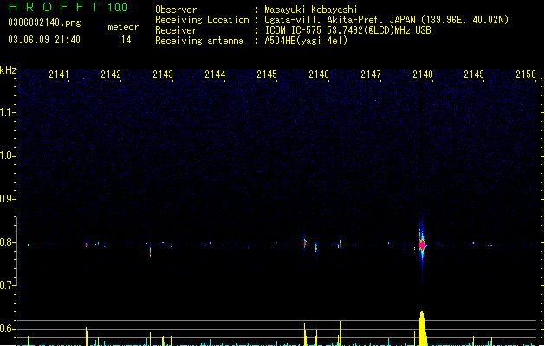The image size is (545, 346).
Task: Click the 2143 time axis label
Action: point(163,74)
